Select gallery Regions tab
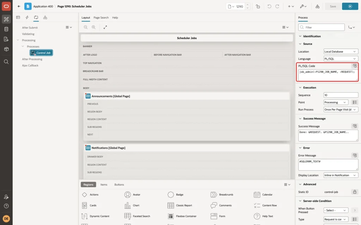Screen dimensions: 361x225 [x=88, y=185]
